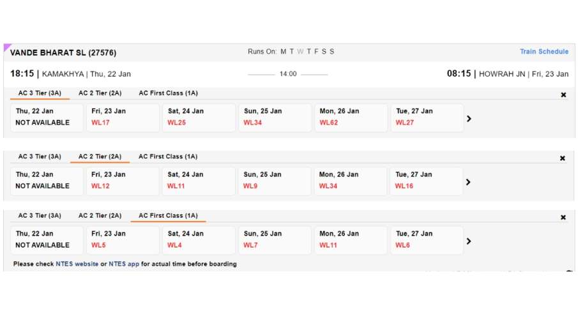Close the top AC 3 Tier availability panel
This screenshot has width=578, height=325.
coord(563,95)
